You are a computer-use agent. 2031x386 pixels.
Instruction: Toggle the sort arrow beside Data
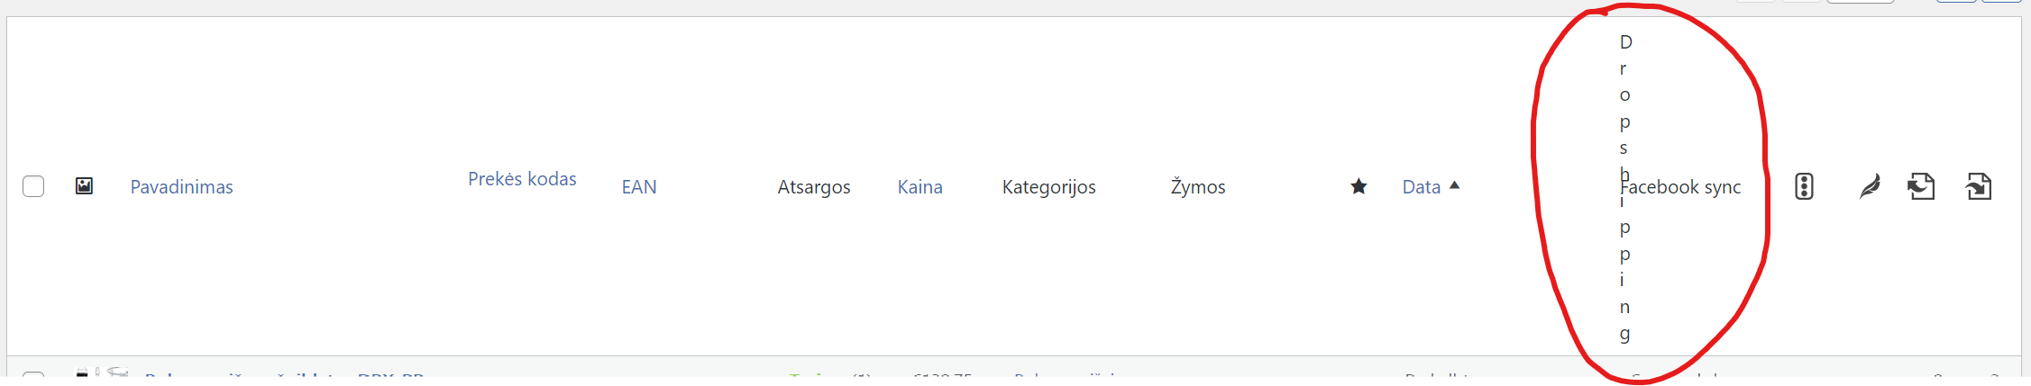tap(1454, 185)
